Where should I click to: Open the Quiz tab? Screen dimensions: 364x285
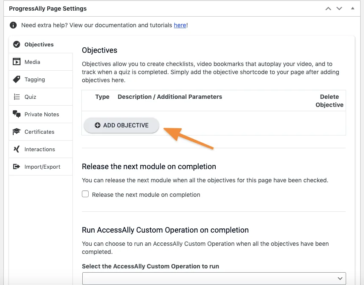pyautogui.click(x=30, y=97)
